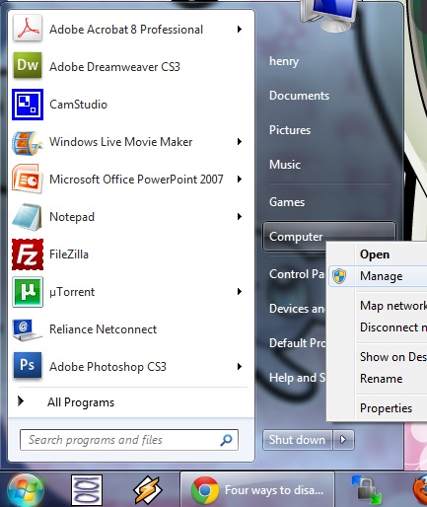This screenshot has height=507, width=427.
Task: Click the Windows Start orb
Action: tap(26, 490)
